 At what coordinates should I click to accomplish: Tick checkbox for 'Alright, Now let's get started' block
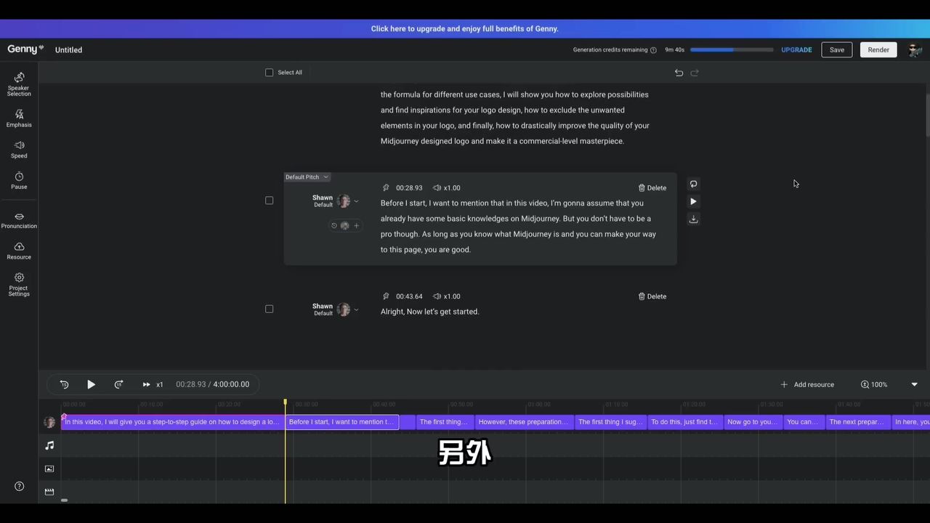pyautogui.click(x=270, y=309)
